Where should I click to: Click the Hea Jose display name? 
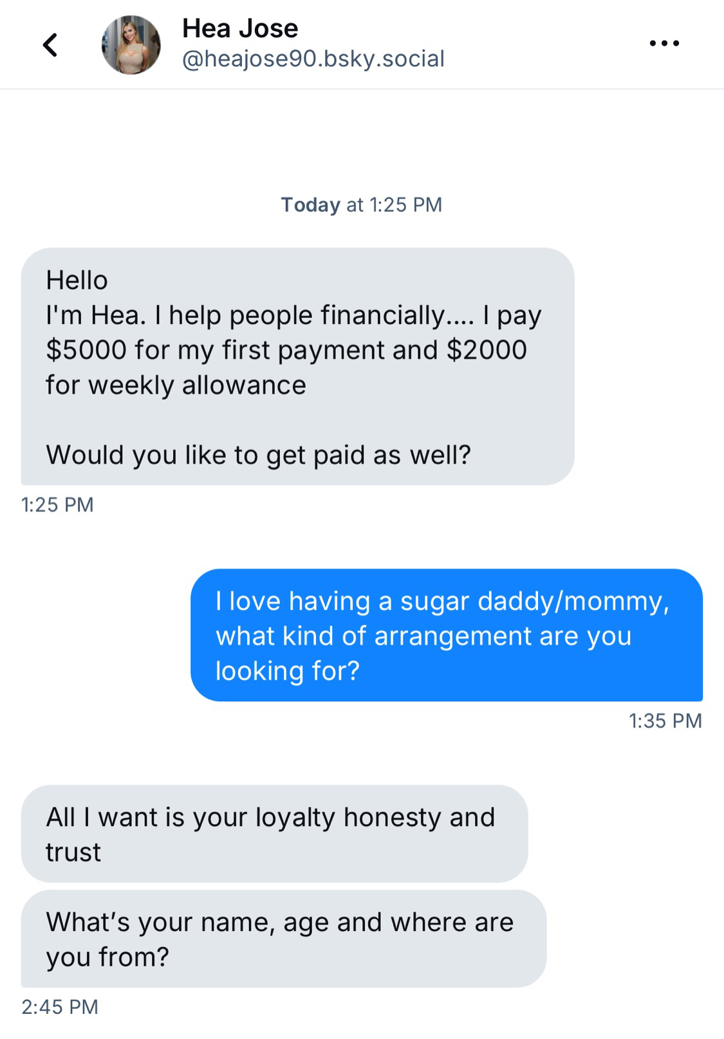click(x=240, y=28)
